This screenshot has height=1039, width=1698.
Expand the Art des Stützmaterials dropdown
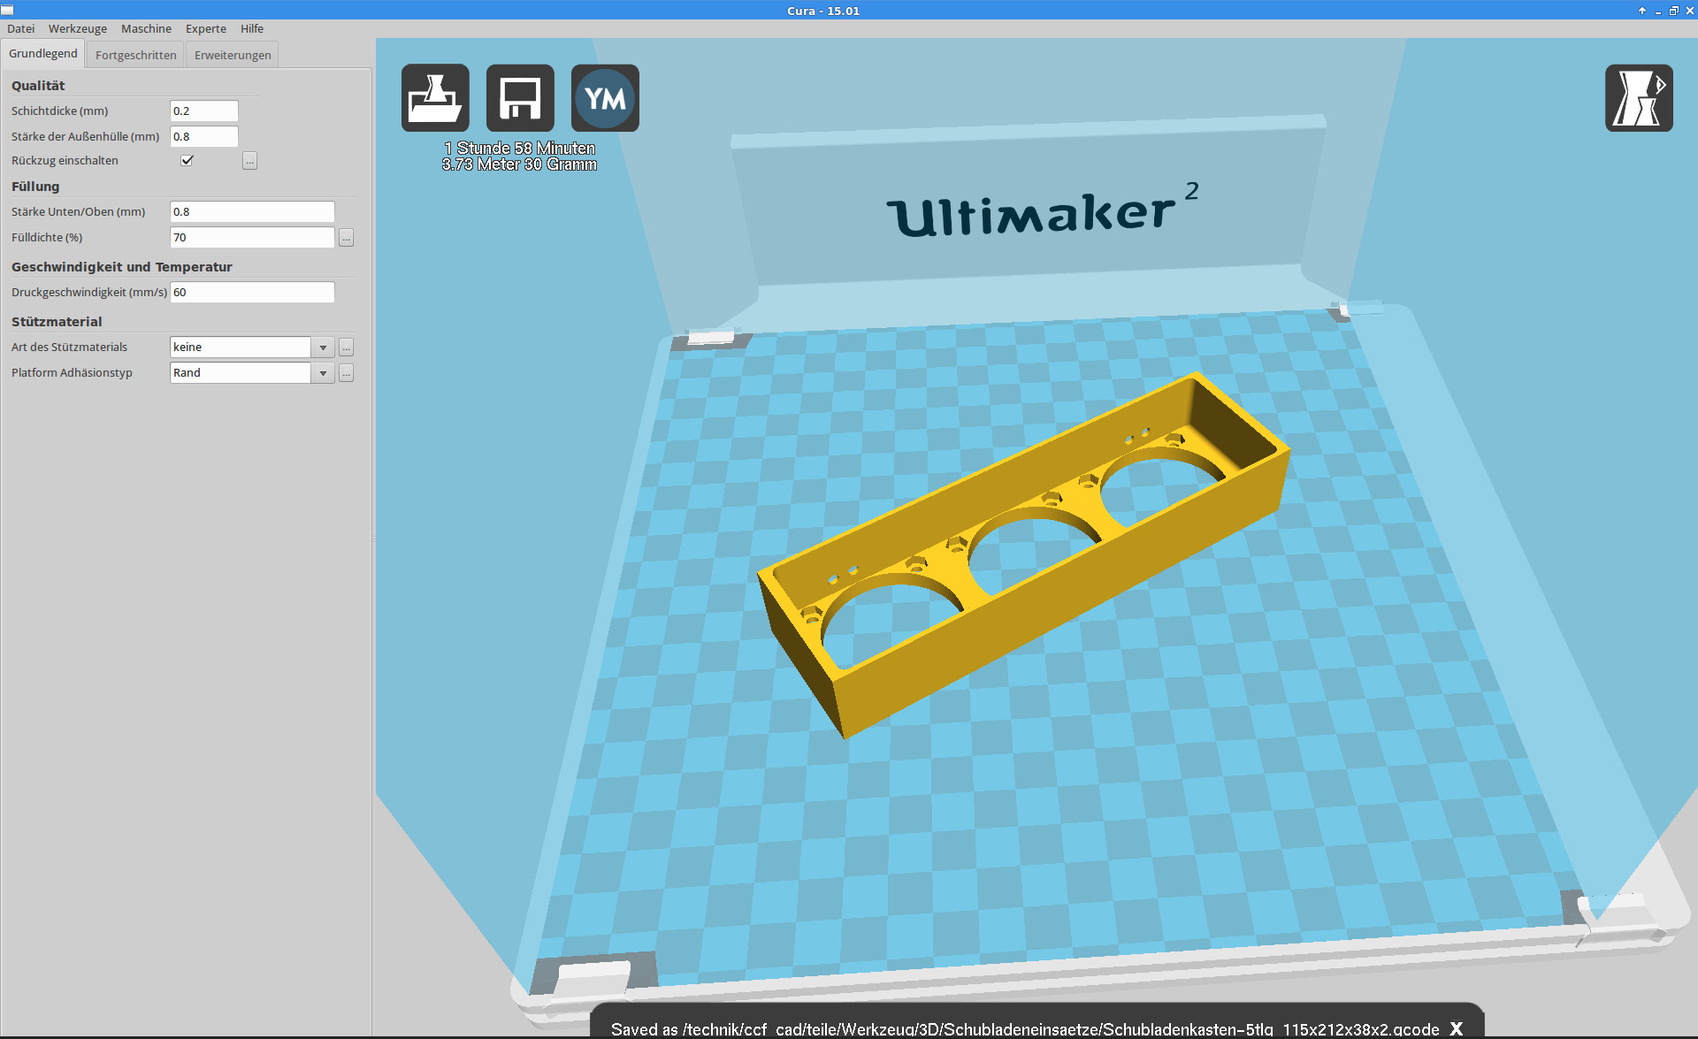(323, 348)
